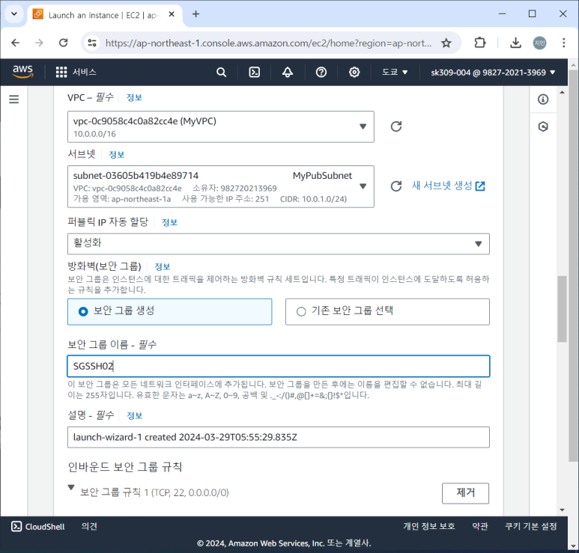
Task: Collapse 보안 그룹 규칙 1 expander
Action: tap(71, 488)
